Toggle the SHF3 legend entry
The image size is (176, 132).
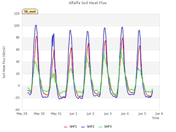(105, 127)
